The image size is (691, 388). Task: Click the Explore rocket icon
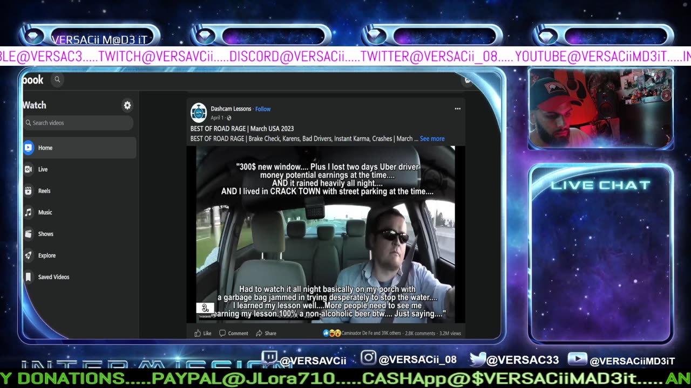click(x=28, y=255)
